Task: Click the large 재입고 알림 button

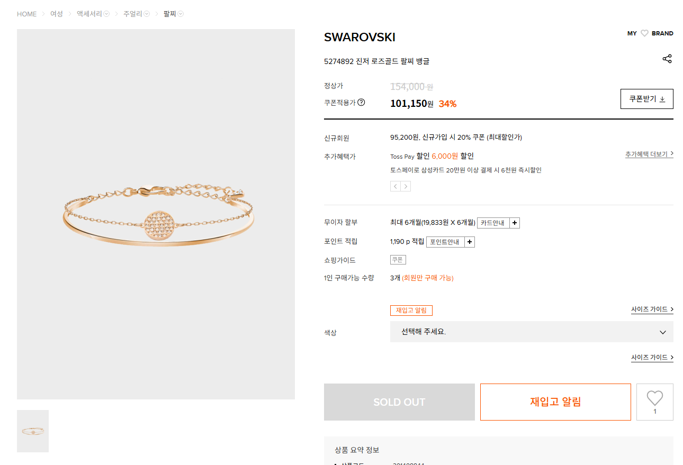Action: (555, 402)
